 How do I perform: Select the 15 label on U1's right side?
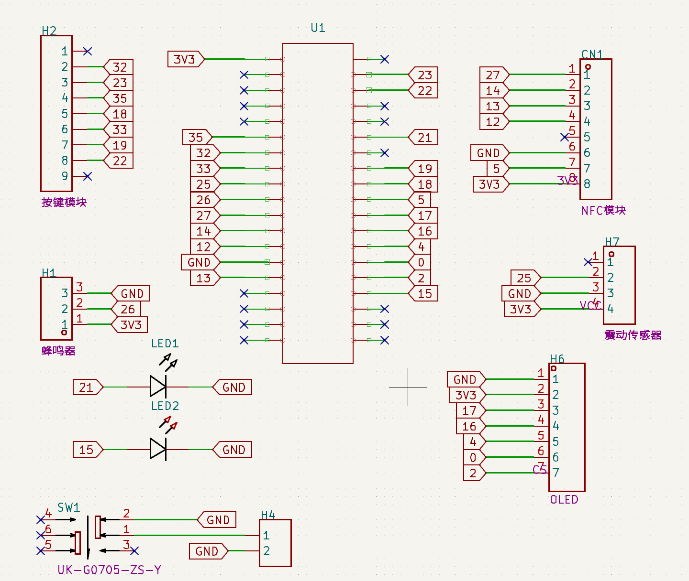423,293
